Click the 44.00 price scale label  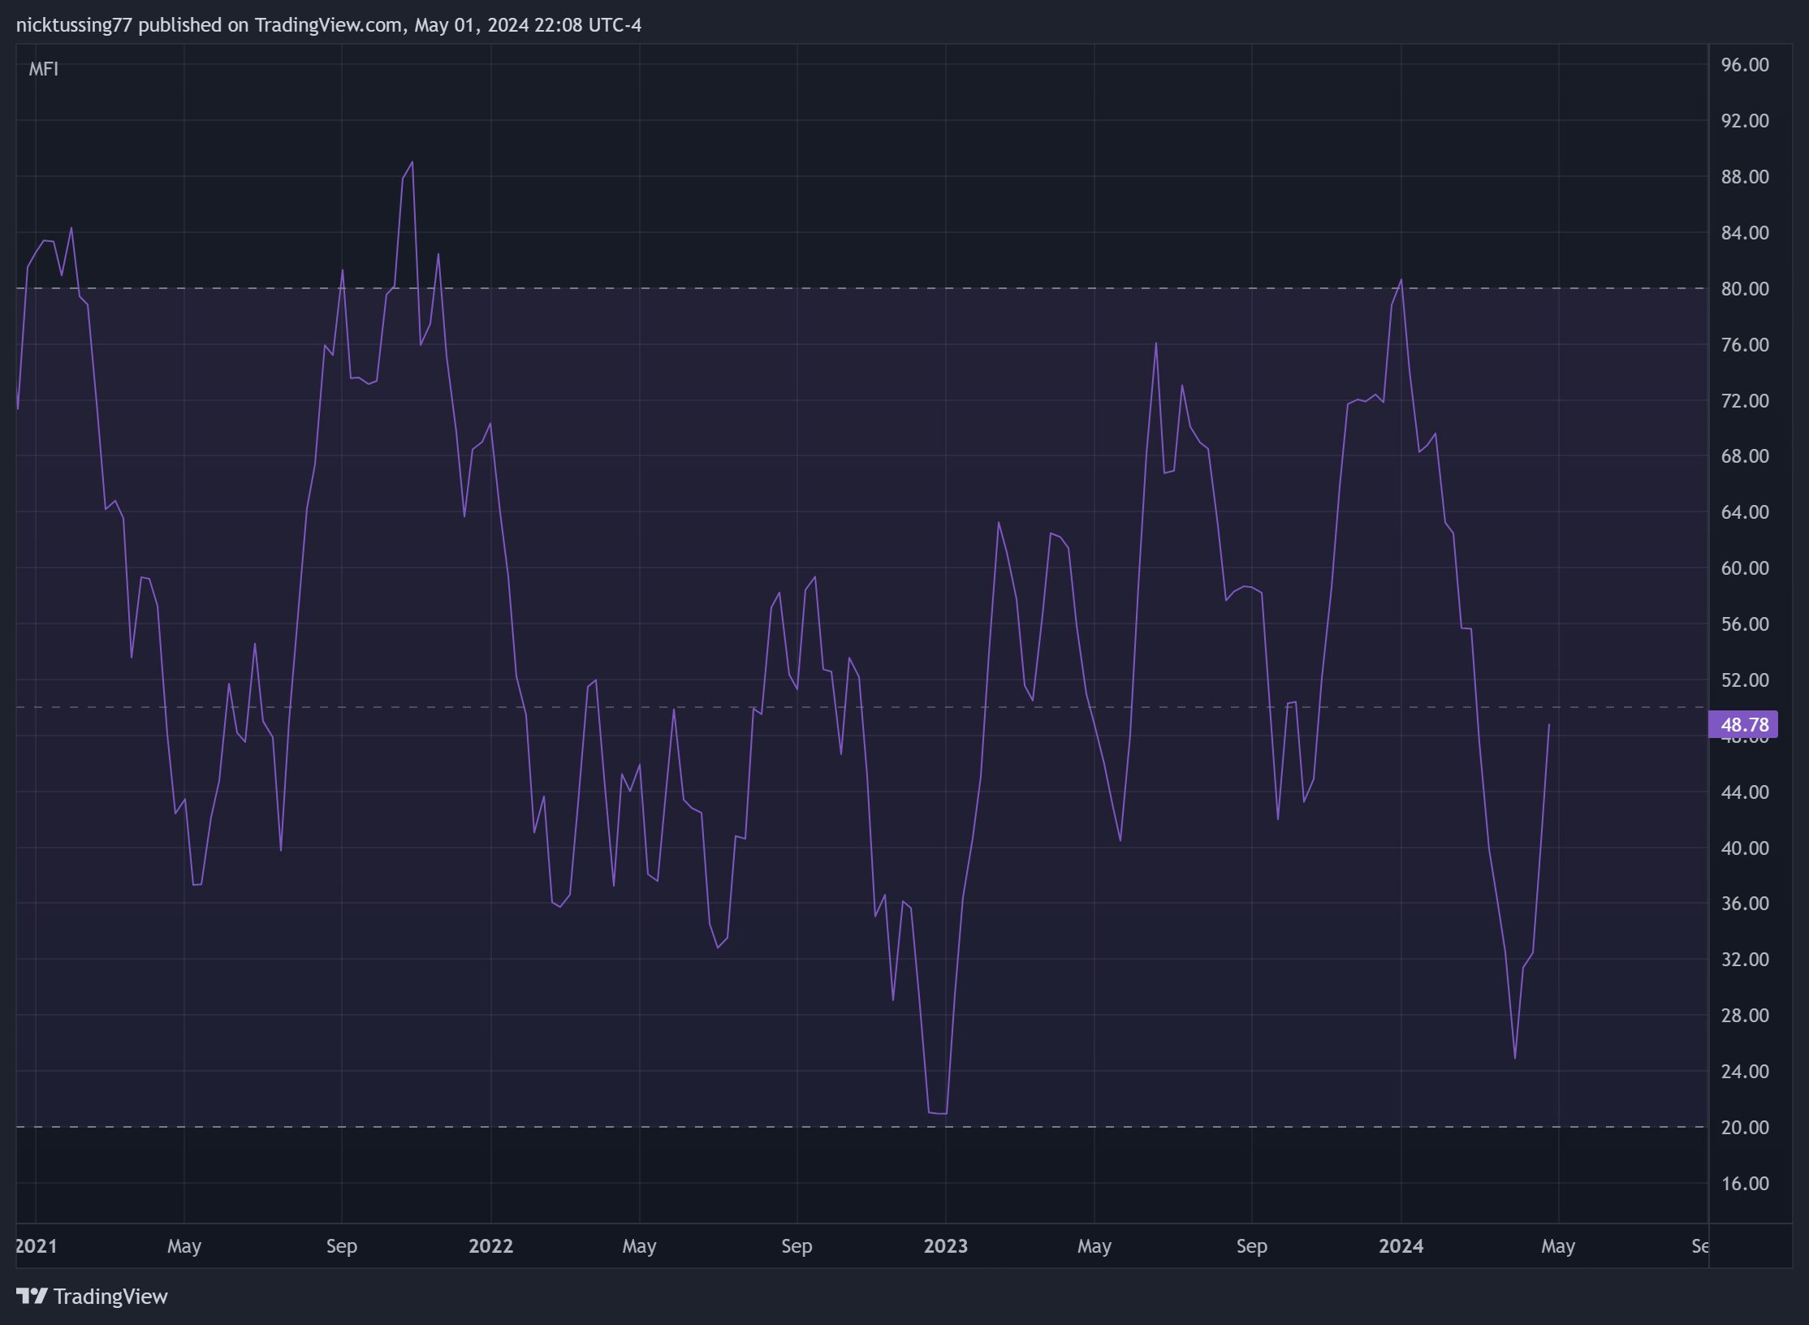(1745, 792)
